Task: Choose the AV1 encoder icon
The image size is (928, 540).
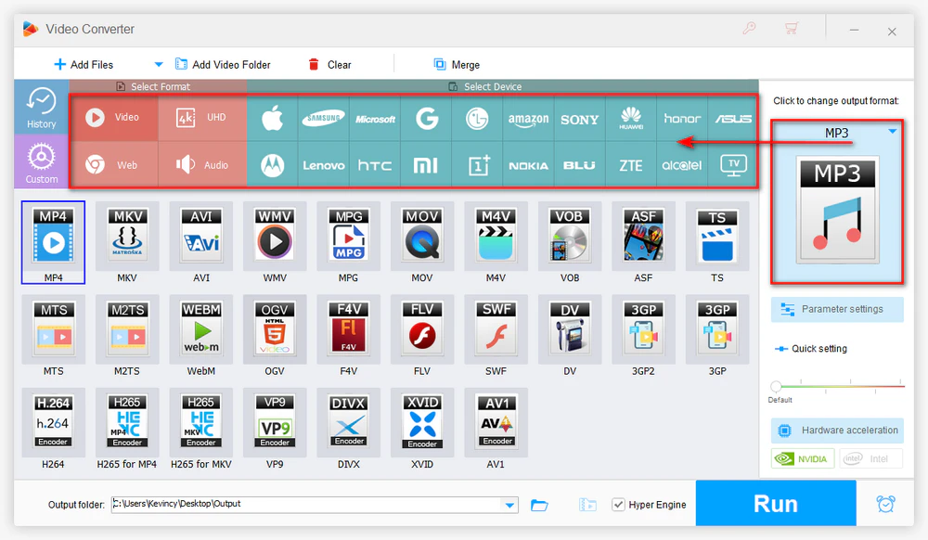Action: point(496,422)
